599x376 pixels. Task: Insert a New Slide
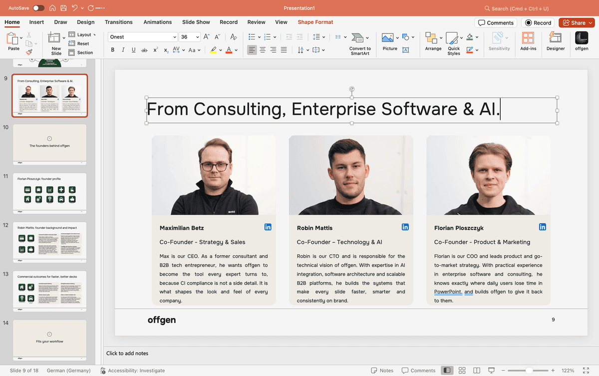55,43
